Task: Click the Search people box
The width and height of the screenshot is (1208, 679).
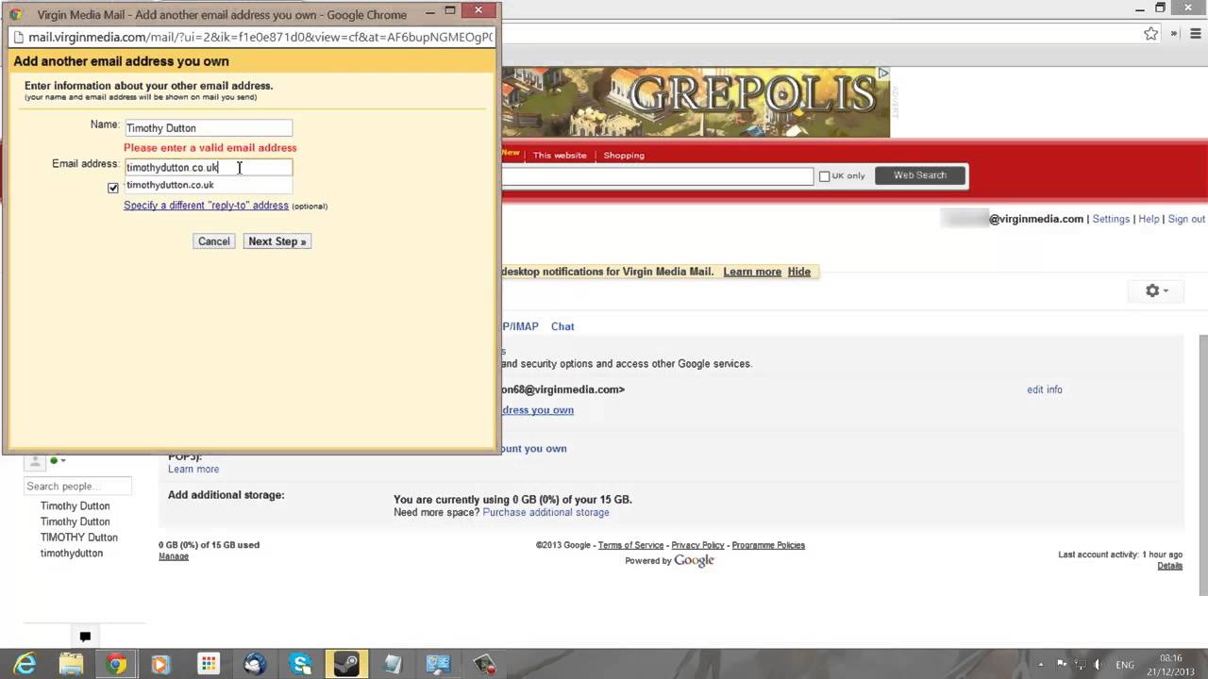Action: [x=77, y=487]
